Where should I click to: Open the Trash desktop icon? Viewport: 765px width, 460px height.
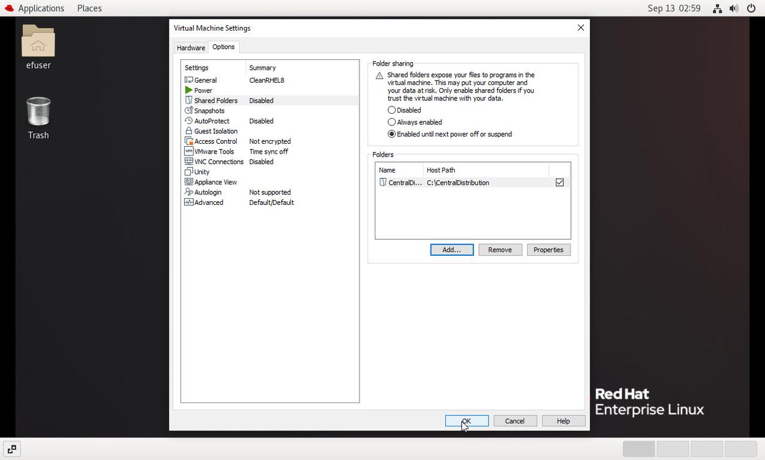tap(38, 112)
